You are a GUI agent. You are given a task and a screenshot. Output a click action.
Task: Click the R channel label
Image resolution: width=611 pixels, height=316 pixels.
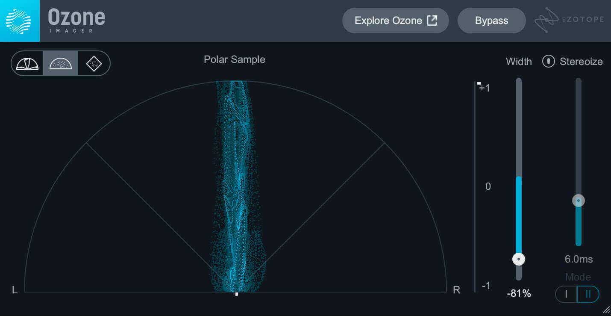coord(456,290)
